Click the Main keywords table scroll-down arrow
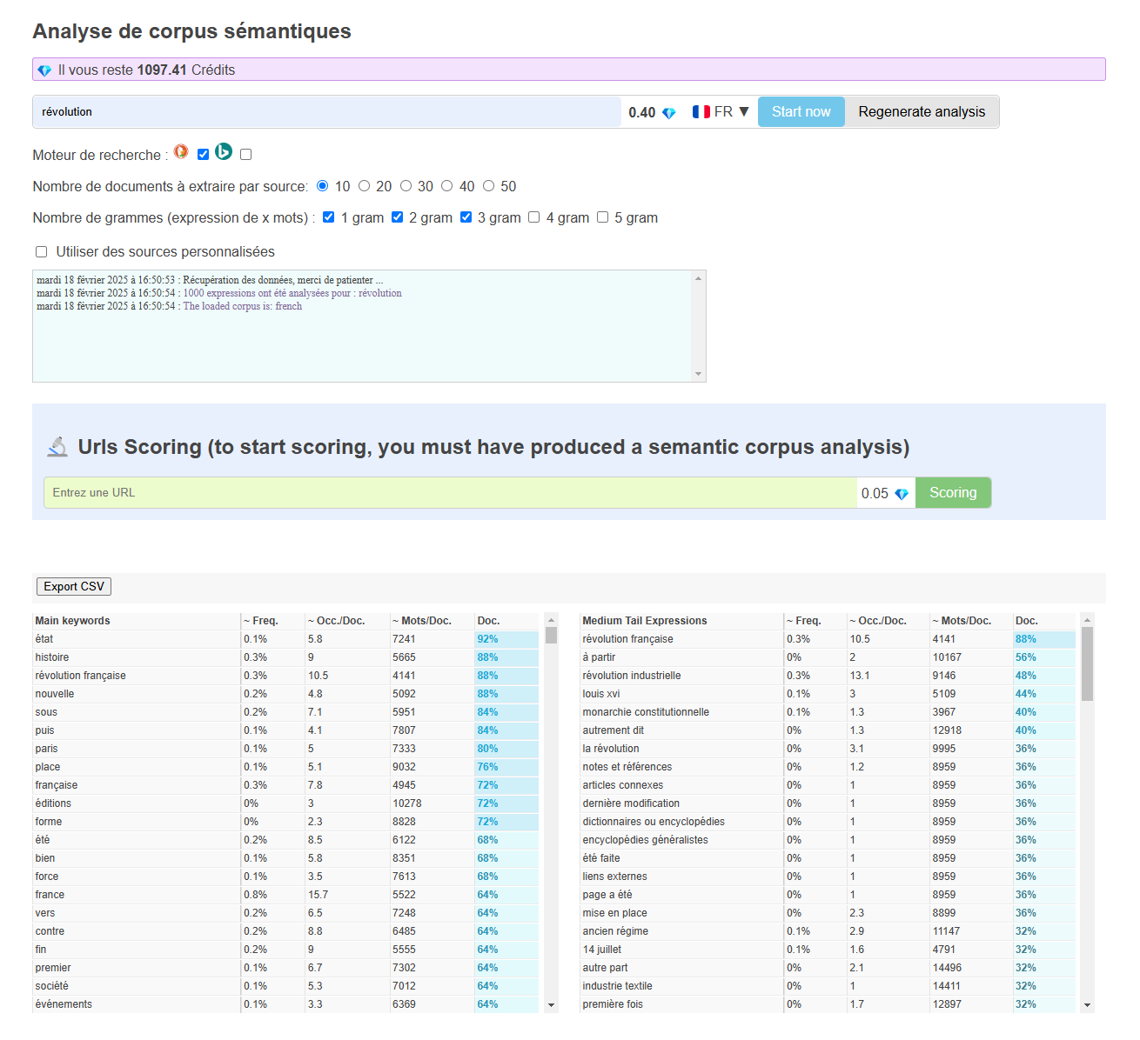Image resolution: width=1140 pixels, height=1040 pixels. point(551,1004)
